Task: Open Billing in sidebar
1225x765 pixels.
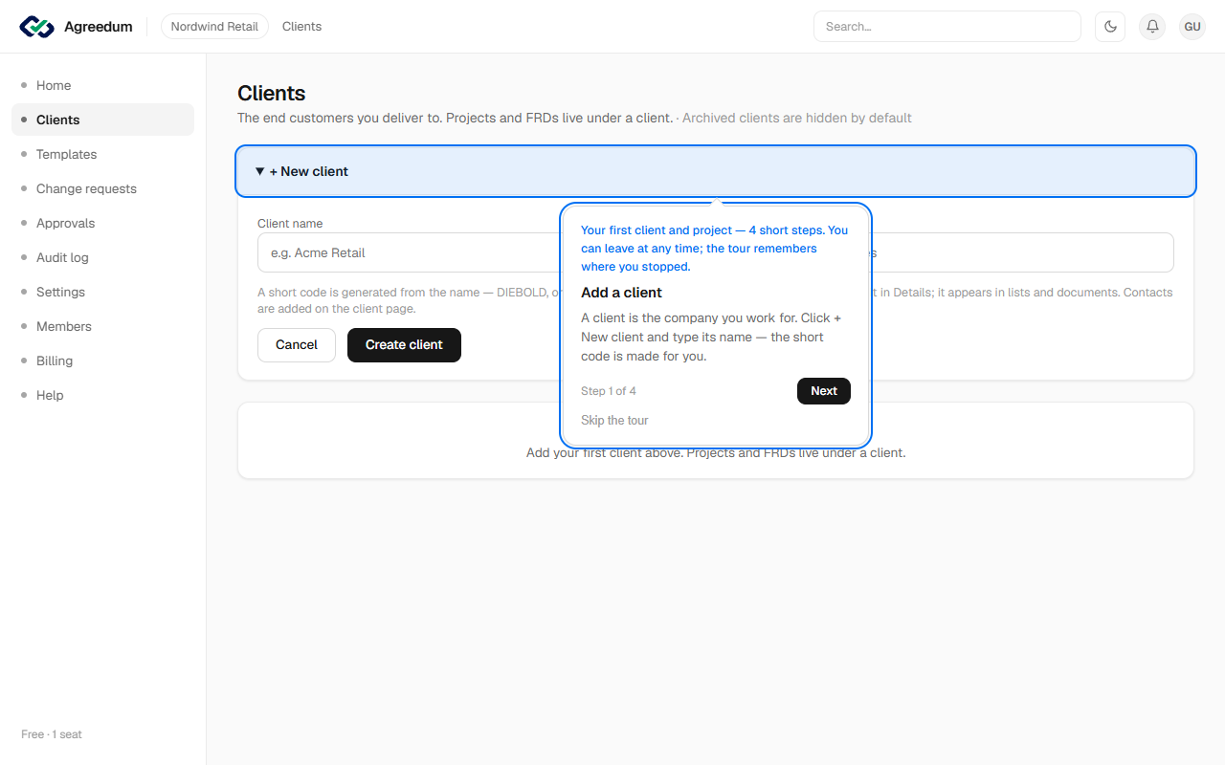Action: click(102, 361)
